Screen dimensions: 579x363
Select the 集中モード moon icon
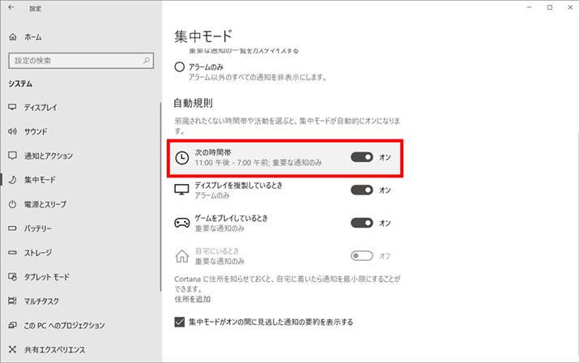13,180
